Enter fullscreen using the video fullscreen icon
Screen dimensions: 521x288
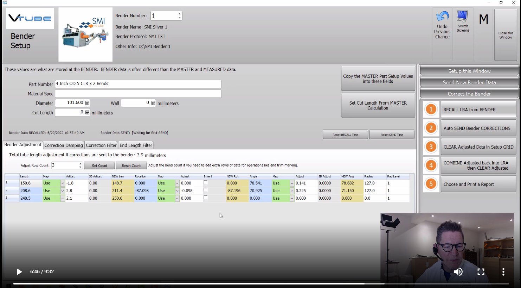coord(481,272)
